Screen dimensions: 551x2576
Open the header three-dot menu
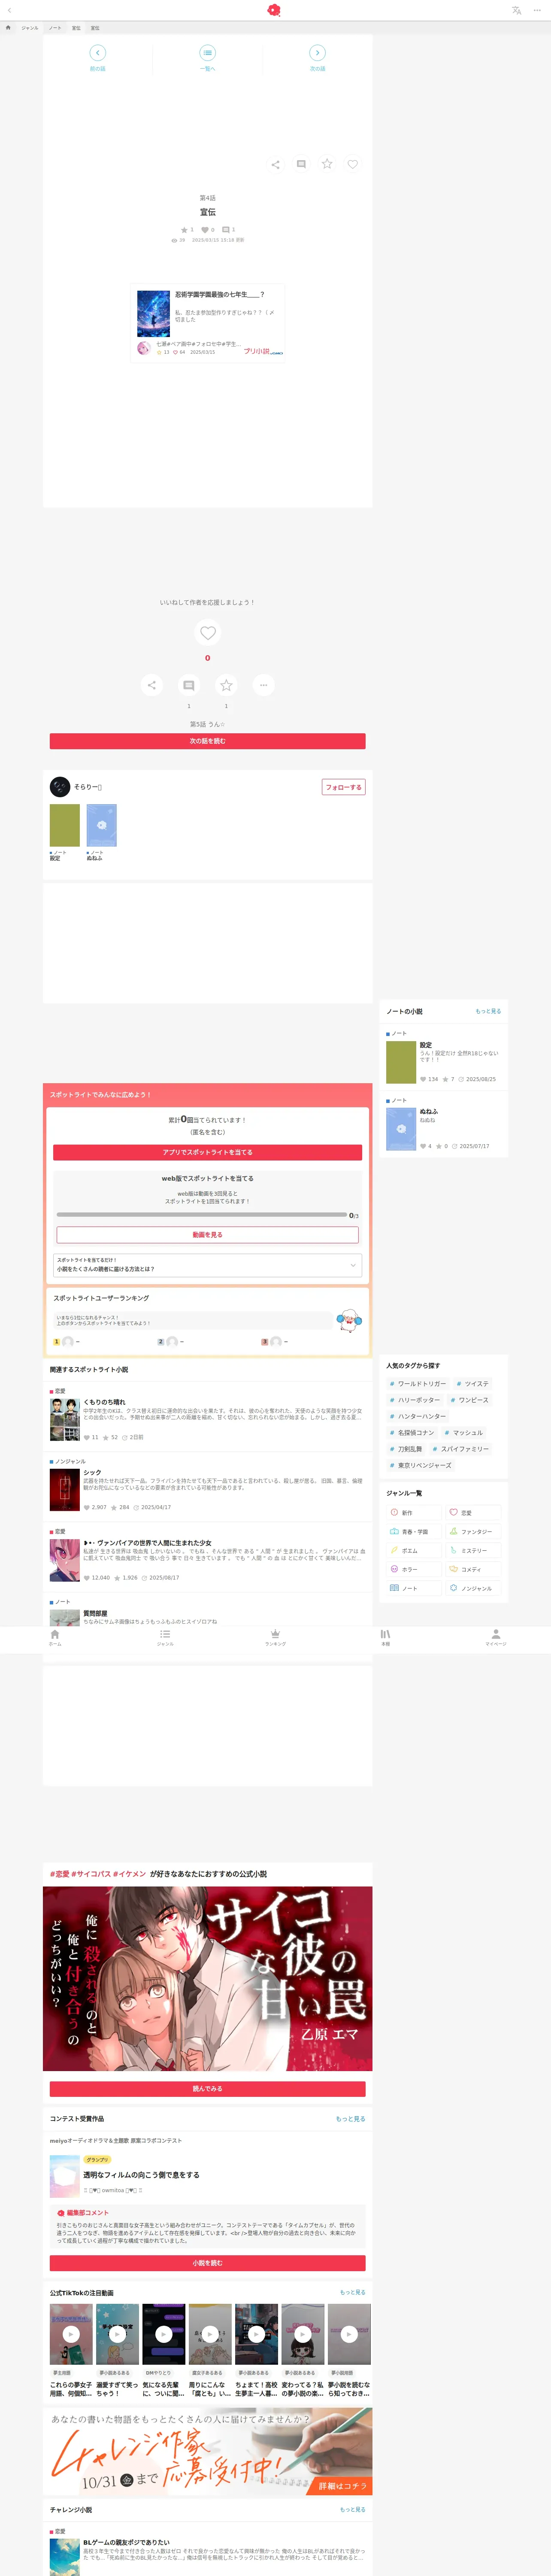[x=537, y=10]
